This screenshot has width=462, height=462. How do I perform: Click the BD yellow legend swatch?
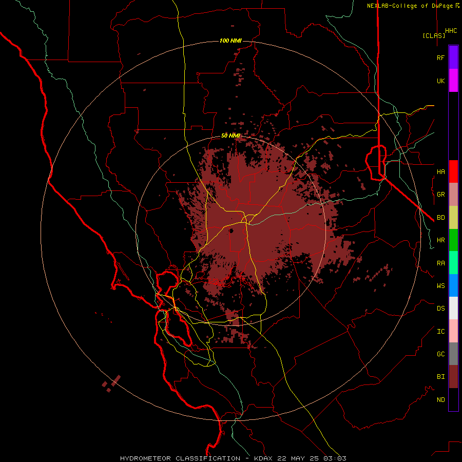click(x=453, y=218)
